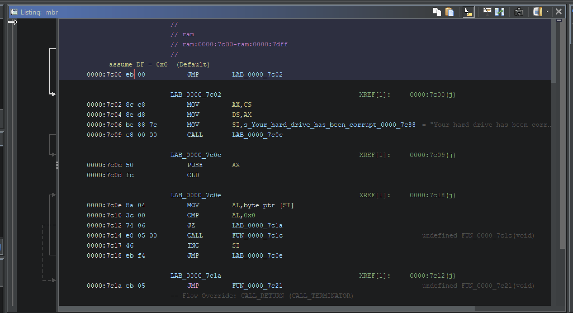Click the ram:0000:7c00-ram:0000:7dff comment
This screenshot has height=313, width=573.
pos(229,44)
